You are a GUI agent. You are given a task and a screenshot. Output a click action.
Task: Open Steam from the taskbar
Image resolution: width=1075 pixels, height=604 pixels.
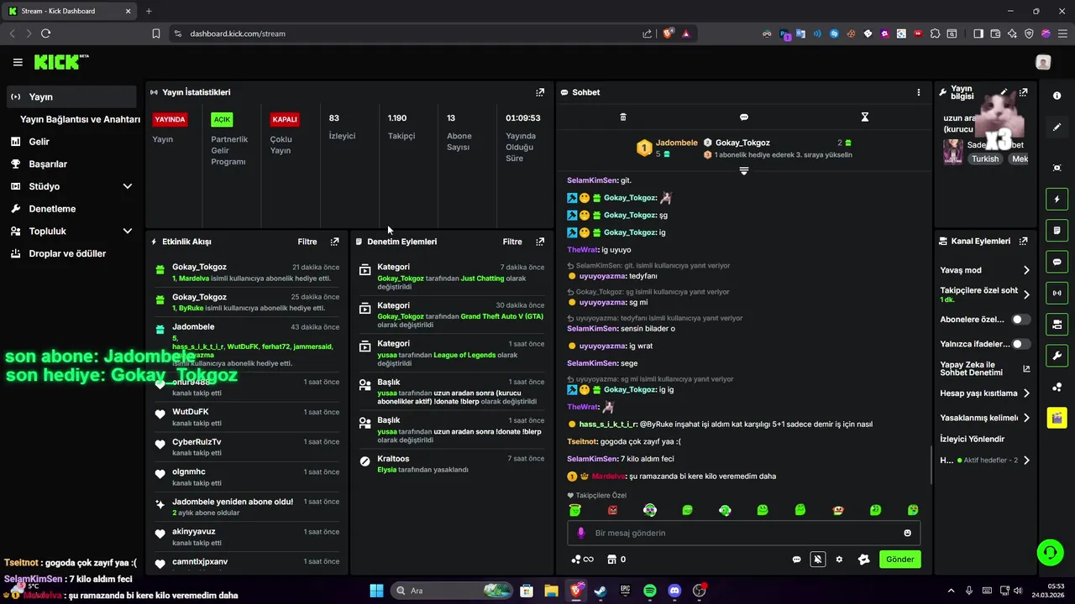point(600,591)
